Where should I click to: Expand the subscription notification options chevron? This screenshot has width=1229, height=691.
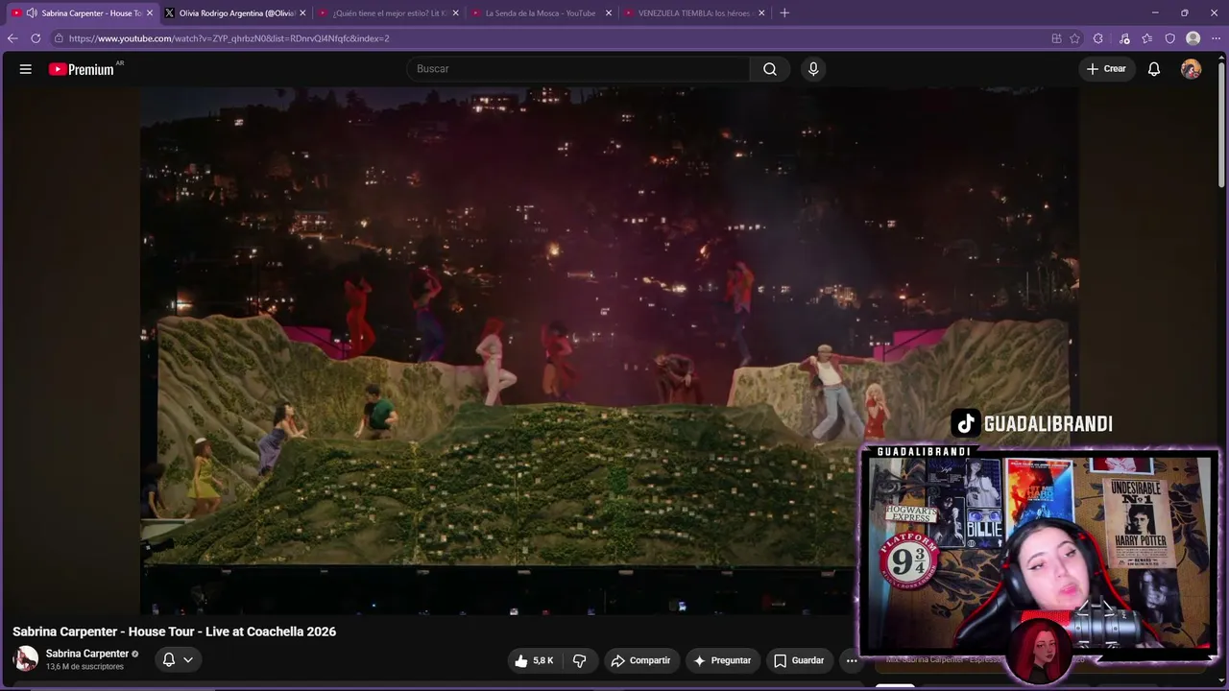click(x=188, y=659)
